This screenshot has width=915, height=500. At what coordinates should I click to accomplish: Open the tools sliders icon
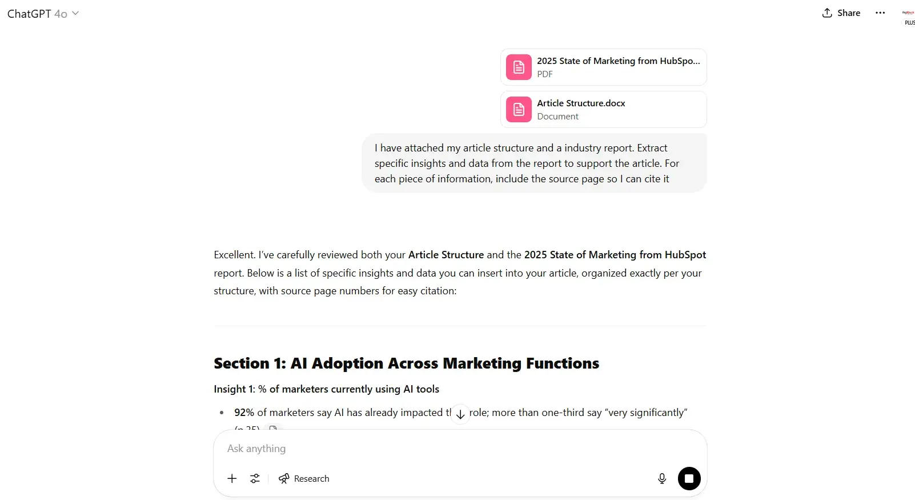point(255,478)
